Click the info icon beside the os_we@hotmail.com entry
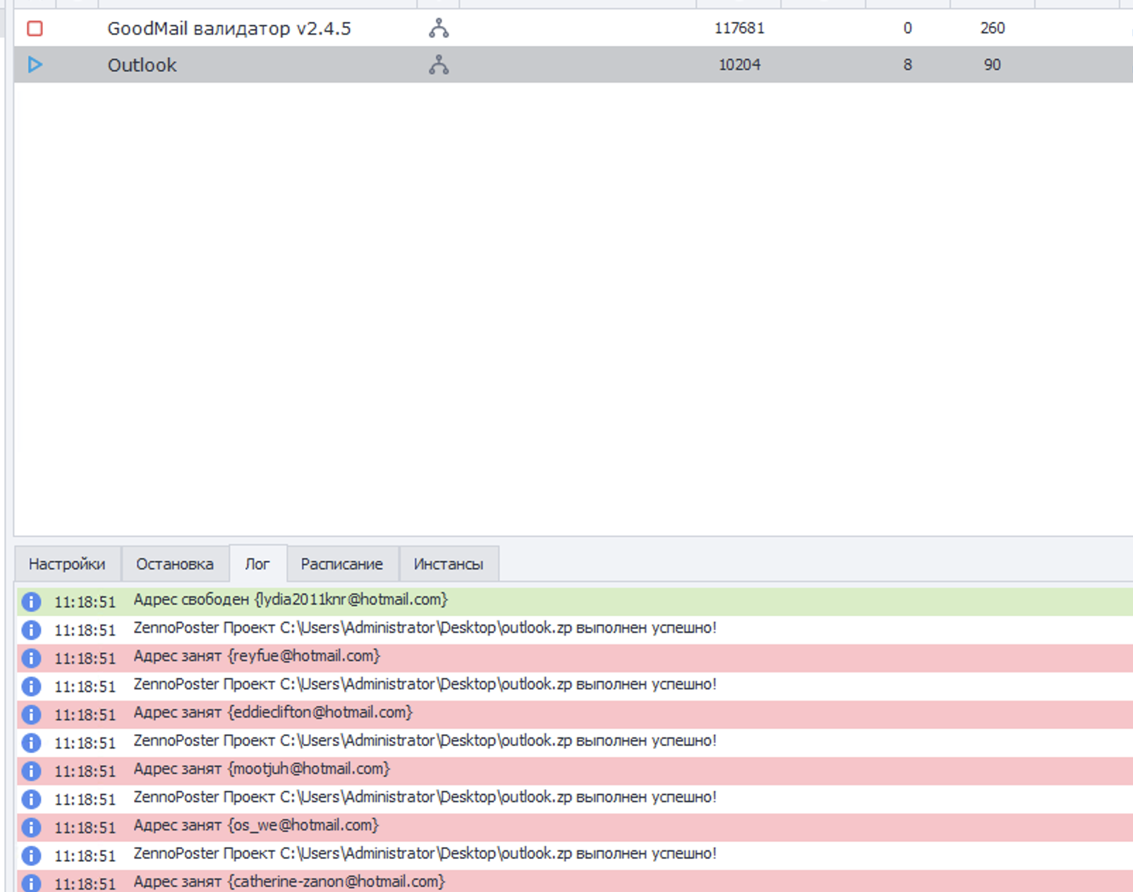This screenshot has height=892, width=1133. pyautogui.click(x=31, y=827)
